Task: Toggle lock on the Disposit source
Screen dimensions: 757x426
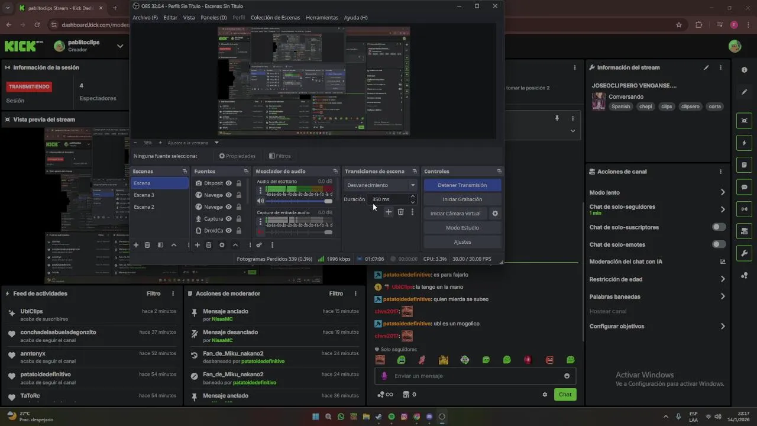Action: coord(239,183)
